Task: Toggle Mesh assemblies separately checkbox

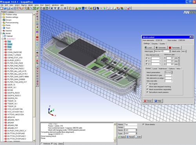Action: [147, 89]
